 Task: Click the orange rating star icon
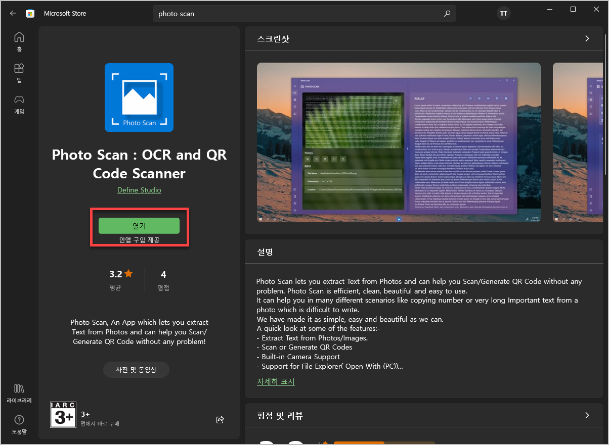click(x=128, y=274)
